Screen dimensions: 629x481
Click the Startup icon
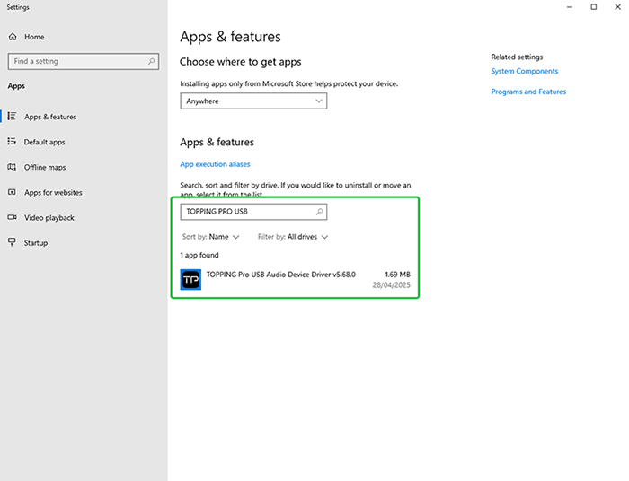click(12, 242)
